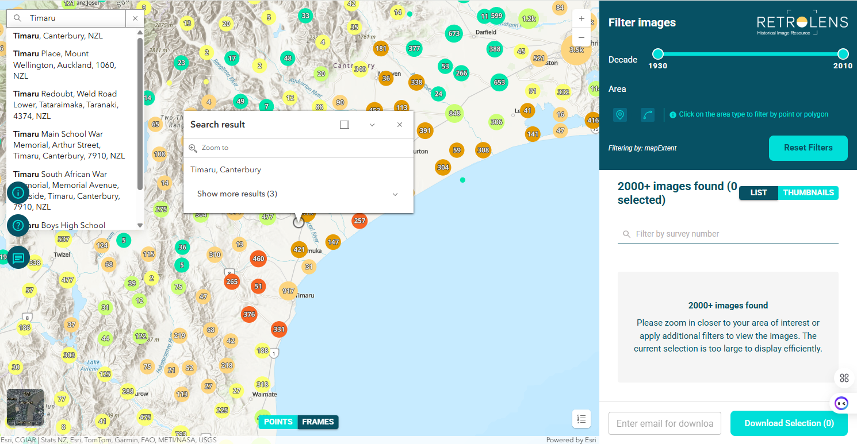
Task: Select the filter by point area icon
Action: (x=619, y=115)
